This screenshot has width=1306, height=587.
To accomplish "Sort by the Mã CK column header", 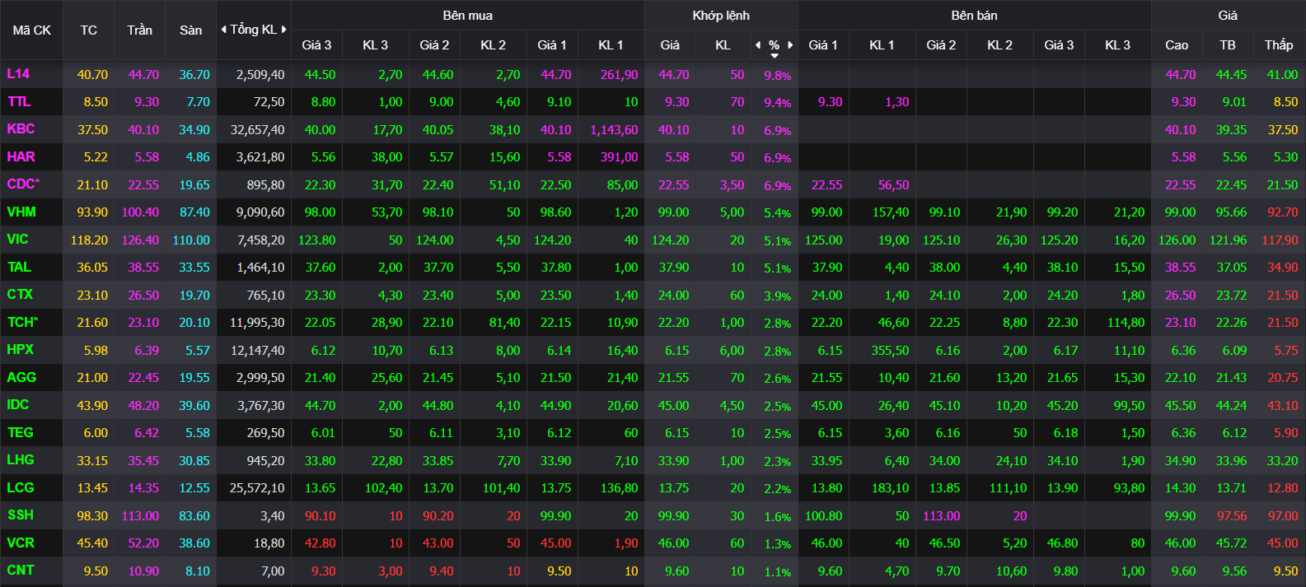I will (x=32, y=30).
